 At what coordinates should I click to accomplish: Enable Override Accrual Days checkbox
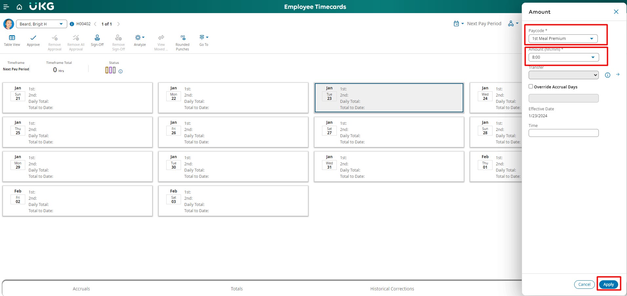531,86
